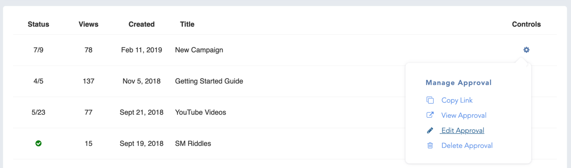
Task: Click the View Approval external-link icon
Action: 430,115
